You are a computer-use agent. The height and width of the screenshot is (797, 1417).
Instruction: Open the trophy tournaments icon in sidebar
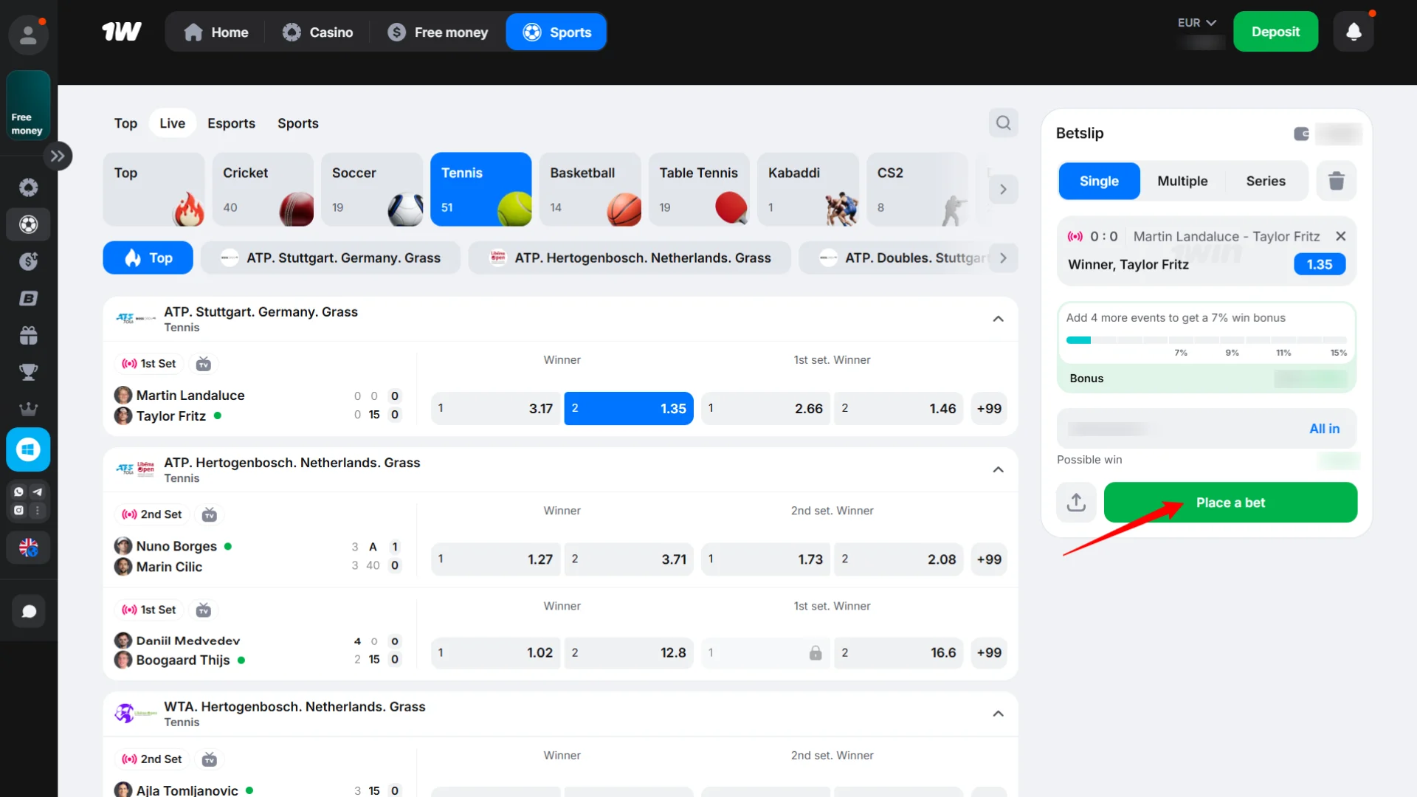point(28,372)
